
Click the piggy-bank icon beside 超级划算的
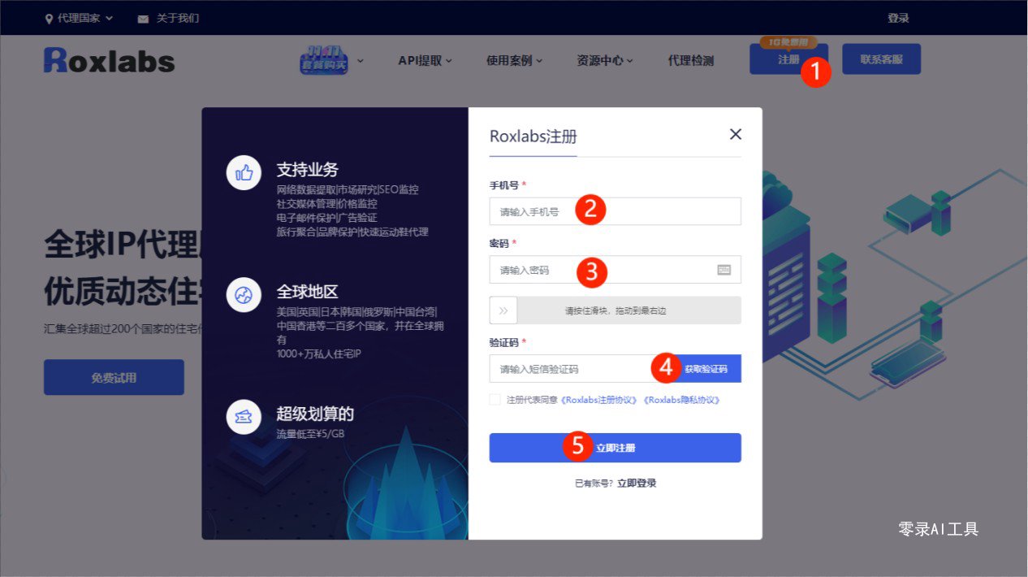(x=244, y=415)
